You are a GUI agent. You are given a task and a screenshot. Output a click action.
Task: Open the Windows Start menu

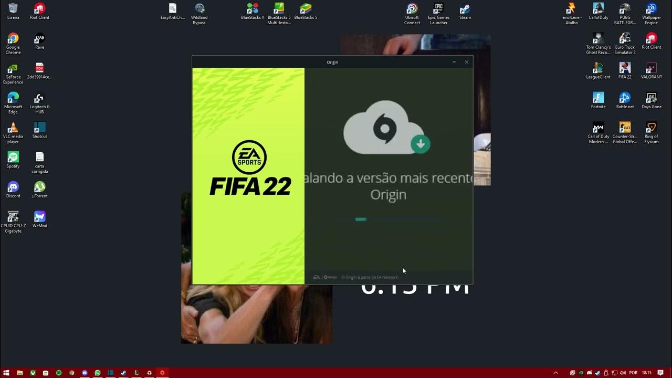[6, 373]
